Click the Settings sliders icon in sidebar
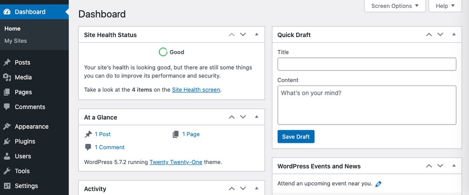 [7, 186]
